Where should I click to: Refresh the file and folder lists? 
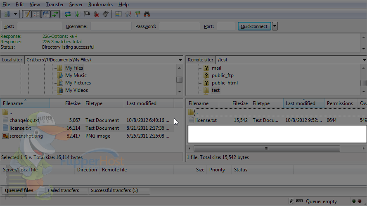[x=68, y=14]
